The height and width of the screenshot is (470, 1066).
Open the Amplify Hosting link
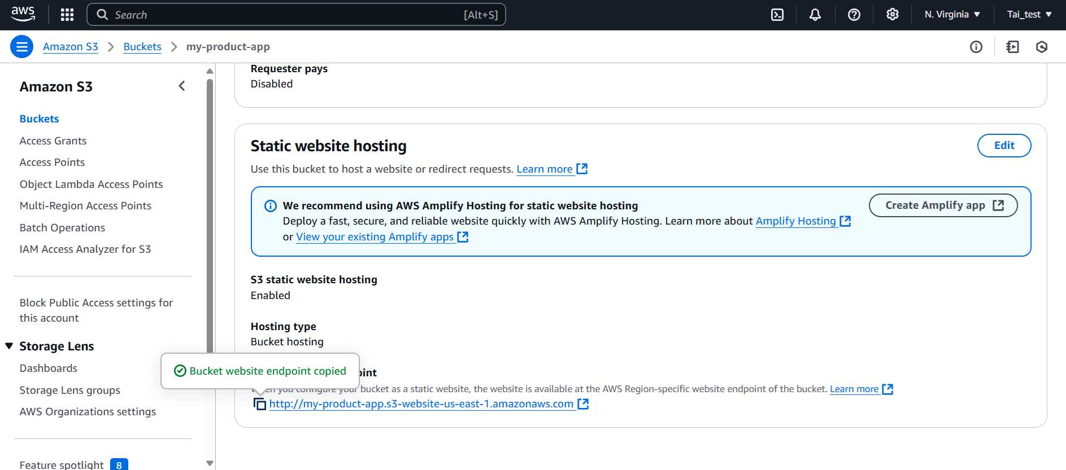803,221
